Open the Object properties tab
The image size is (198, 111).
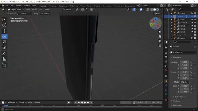pos(166,81)
